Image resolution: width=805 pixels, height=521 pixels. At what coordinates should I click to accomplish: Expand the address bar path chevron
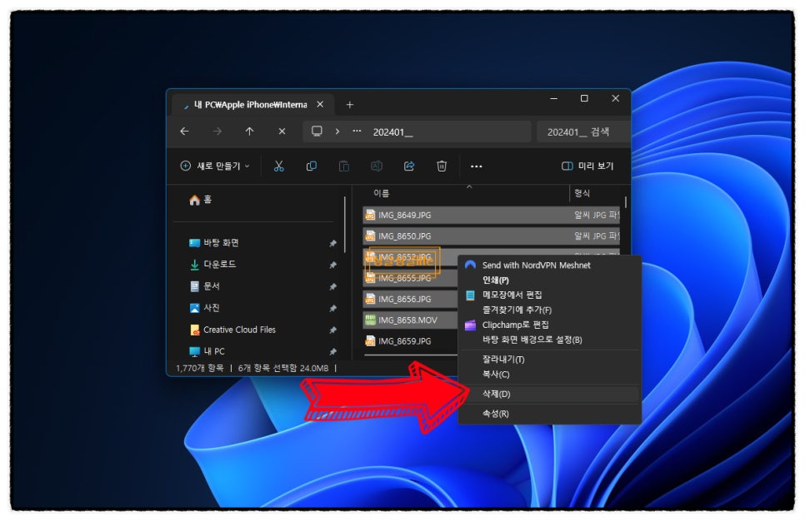click(x=337, y=131)
